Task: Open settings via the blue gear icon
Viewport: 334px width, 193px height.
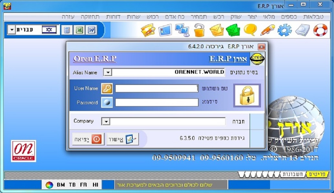Action: click(x=285, y=30)
